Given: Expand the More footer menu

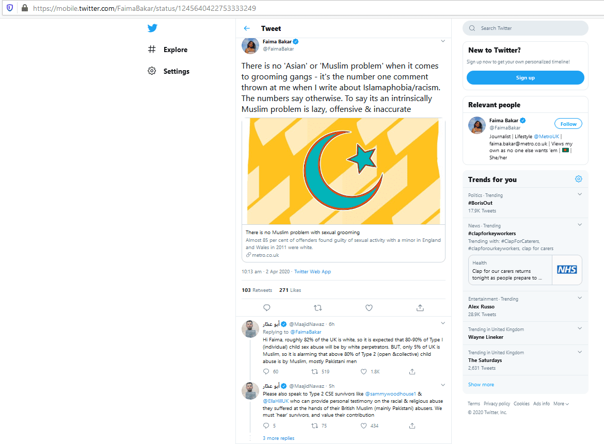Looking at the screenshot, I should click(x=561, y=404).
